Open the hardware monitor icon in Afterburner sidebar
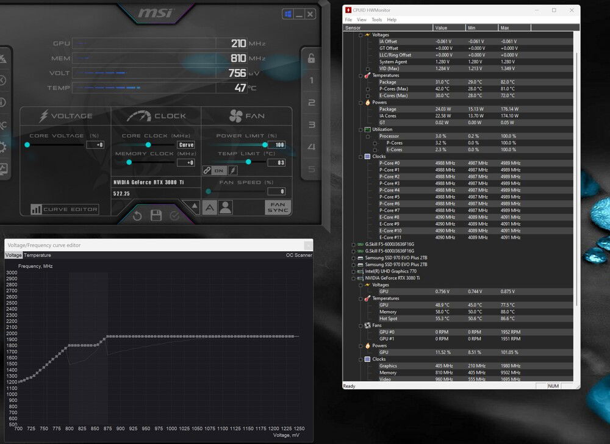Image resolution: width=610 pixels, height=444 pixels. tap(3, 169)
